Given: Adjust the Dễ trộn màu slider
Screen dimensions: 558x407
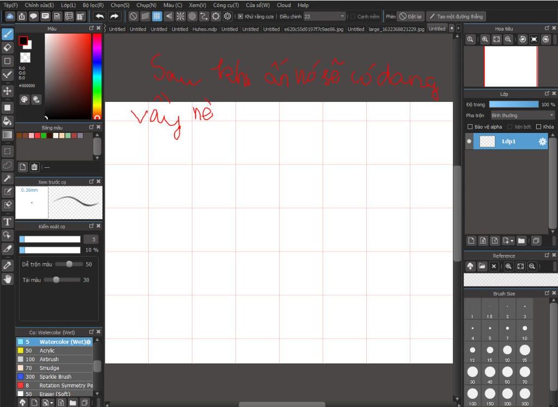Looking at the screenshot, I should pyautogui.click(x=69, y=264).
